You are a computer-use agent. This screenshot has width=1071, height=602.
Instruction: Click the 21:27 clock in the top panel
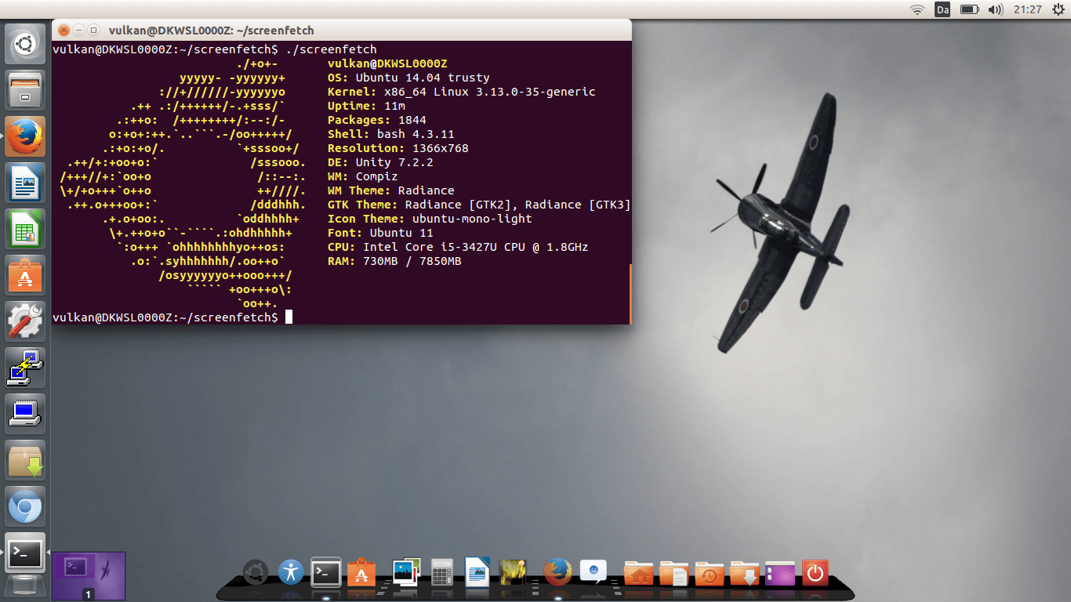coord(1027,9)
